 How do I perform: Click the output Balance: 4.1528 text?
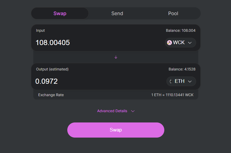point(182,69)
